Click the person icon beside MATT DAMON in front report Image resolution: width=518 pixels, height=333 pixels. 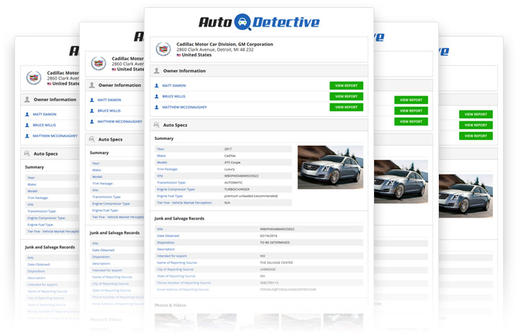click(x=157, y=85)
